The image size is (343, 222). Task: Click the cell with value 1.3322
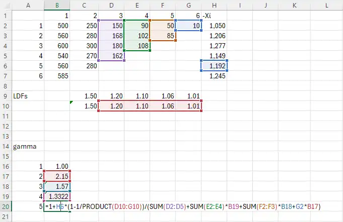(x=57, y=196)
